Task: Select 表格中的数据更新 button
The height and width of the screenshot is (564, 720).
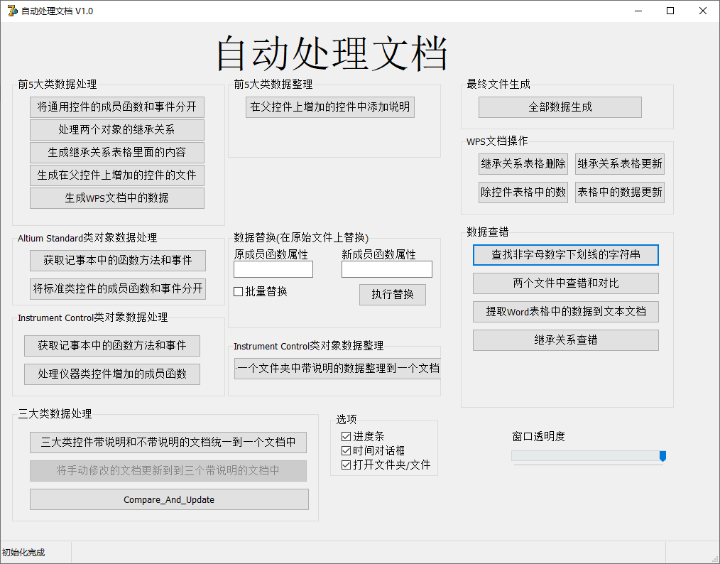Action: tap(620, 192)
